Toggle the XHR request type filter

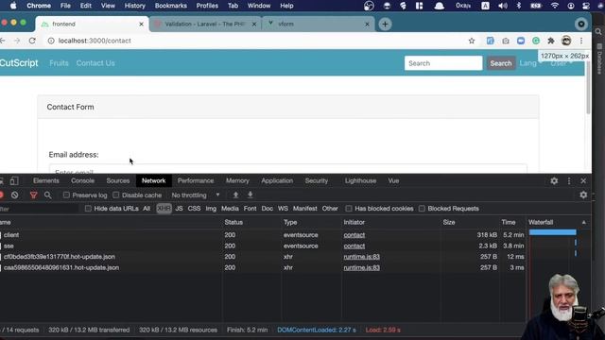pyautogui.click(x=164, y=209)
